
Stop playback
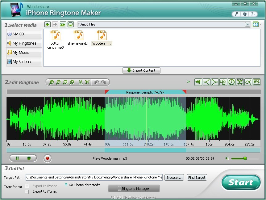coord(29,158)
